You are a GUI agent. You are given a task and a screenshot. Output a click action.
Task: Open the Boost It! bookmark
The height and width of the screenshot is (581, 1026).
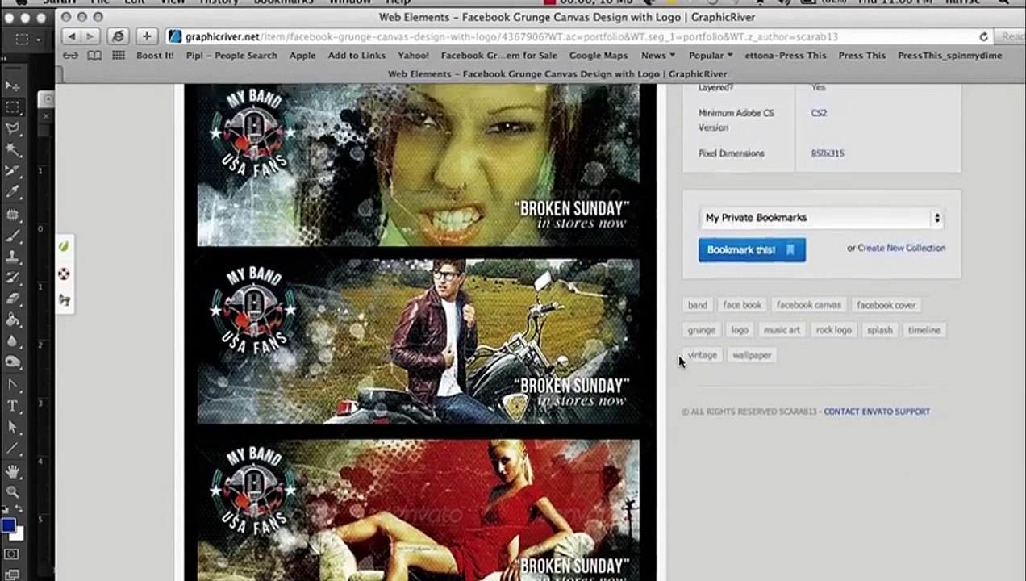(x=155, y=56)
